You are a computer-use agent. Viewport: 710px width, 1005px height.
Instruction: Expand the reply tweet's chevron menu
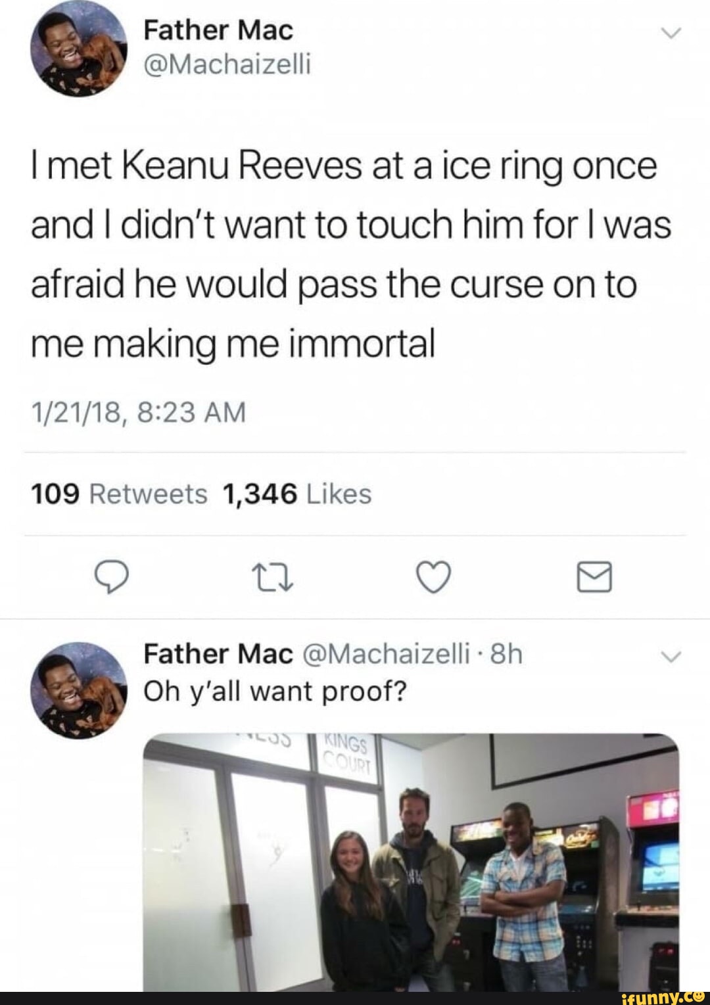671,656
